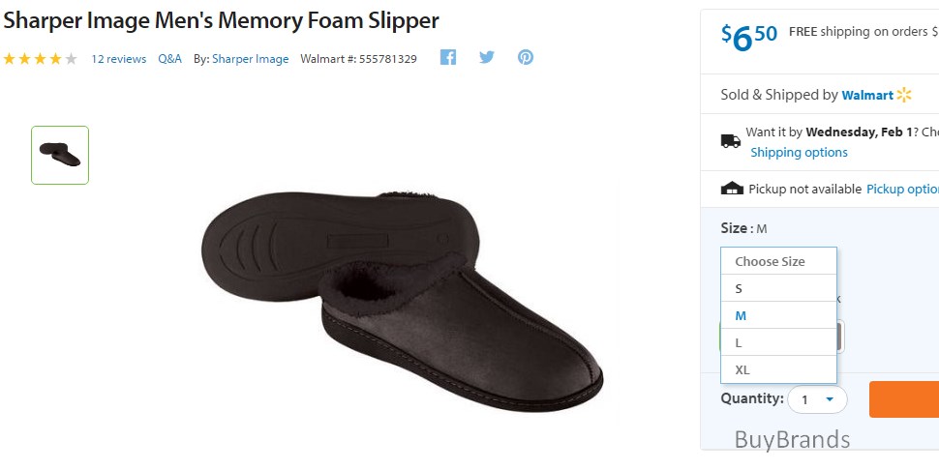Click the delivery truck icon
Viewport: 939px width, 470px height.
(730, 141)
